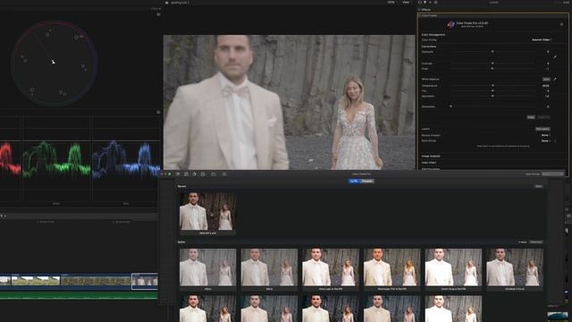The image size is (572, 322).
Task: Open the viewer zoom percentage dropdown
Action: [x=391, y=2]
